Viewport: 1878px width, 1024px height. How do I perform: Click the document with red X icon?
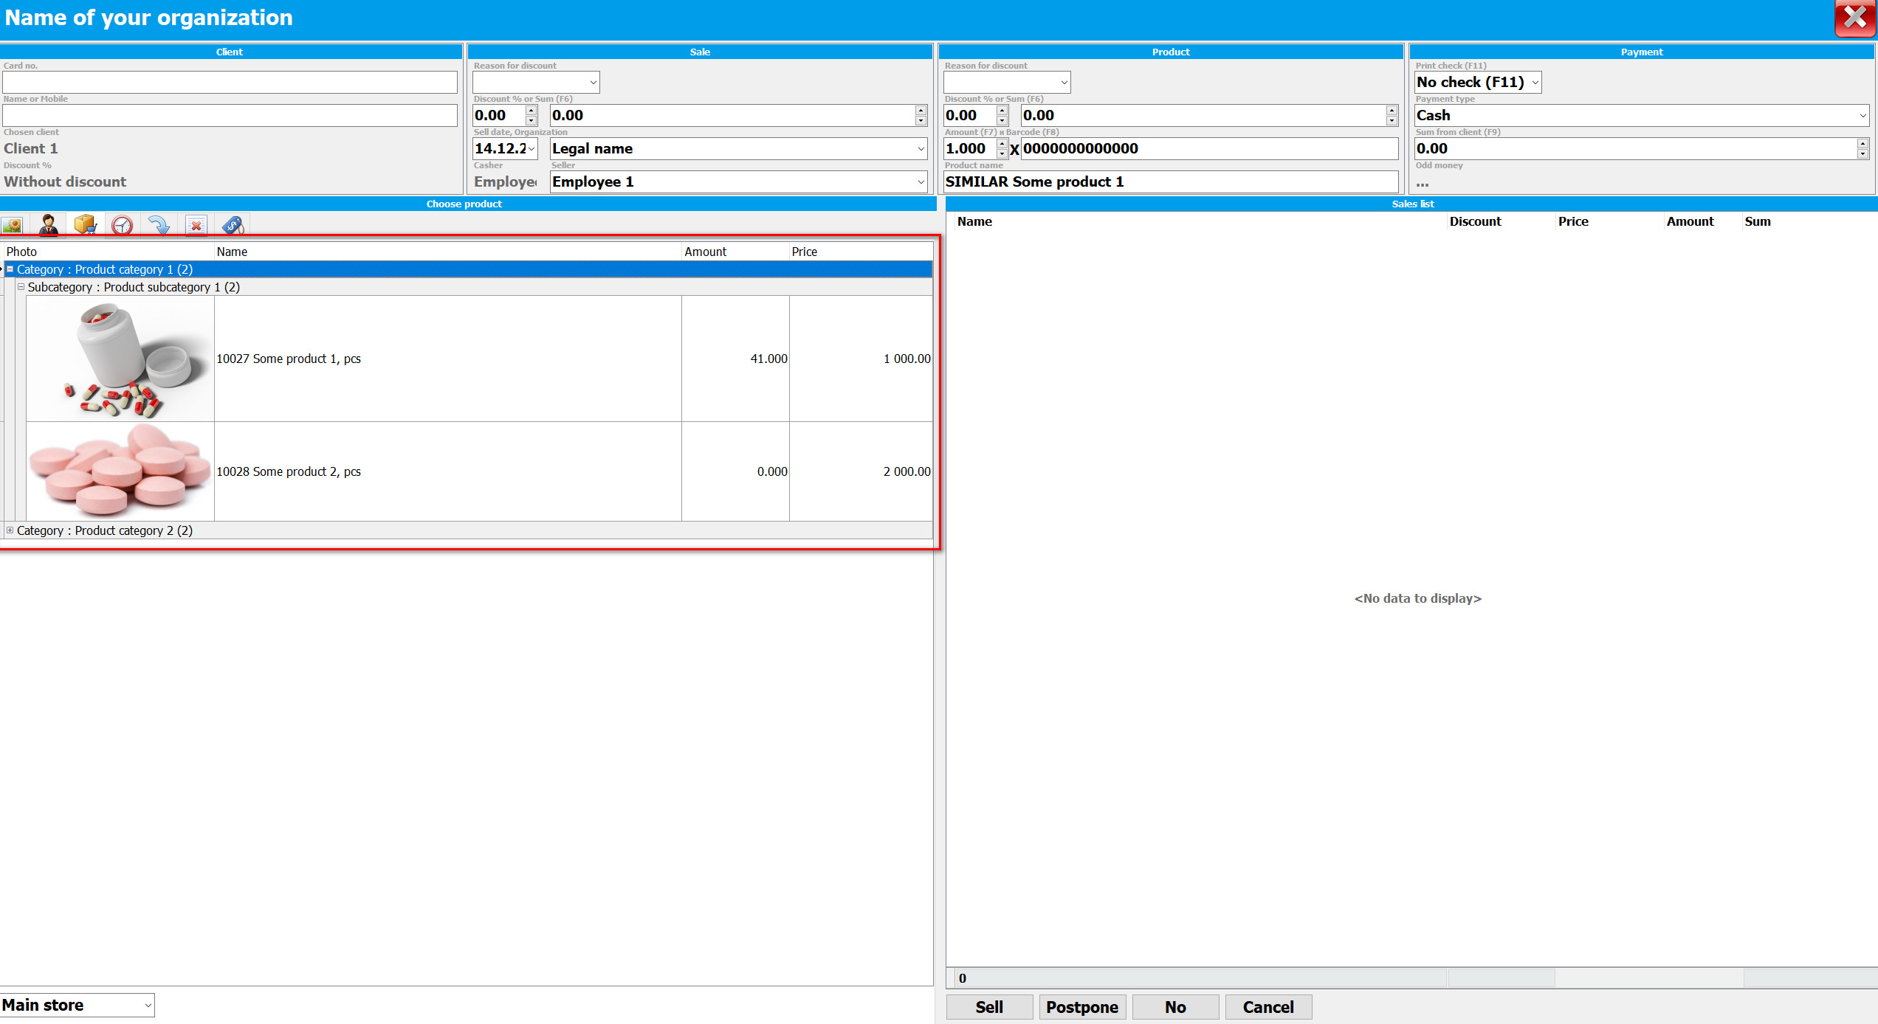(x=196, y=225)
